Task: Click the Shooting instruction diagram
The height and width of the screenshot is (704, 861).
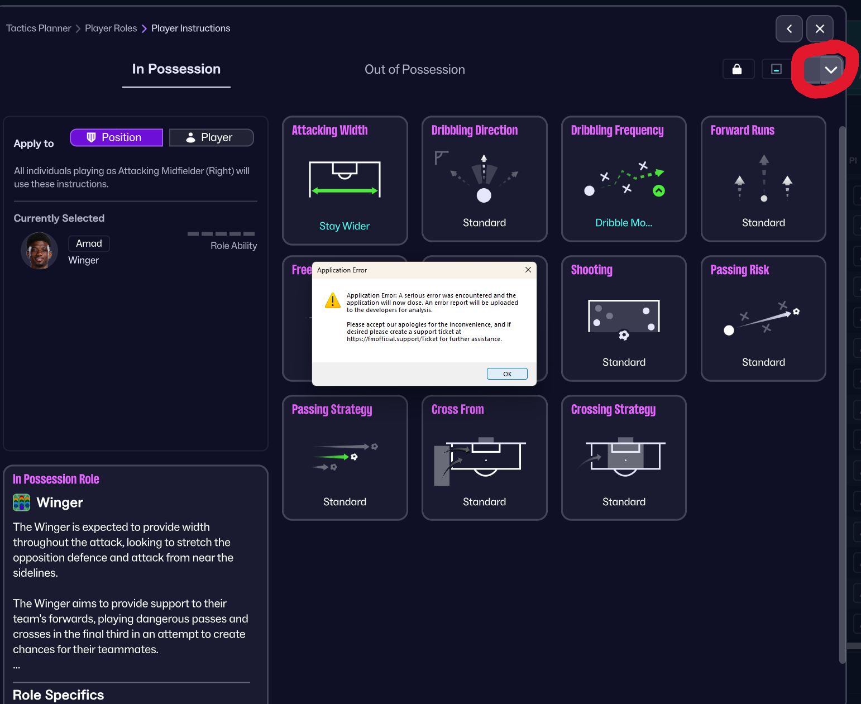Action: coord(624,319)
